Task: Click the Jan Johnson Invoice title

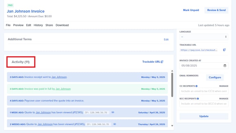Action: click(26, 11)
